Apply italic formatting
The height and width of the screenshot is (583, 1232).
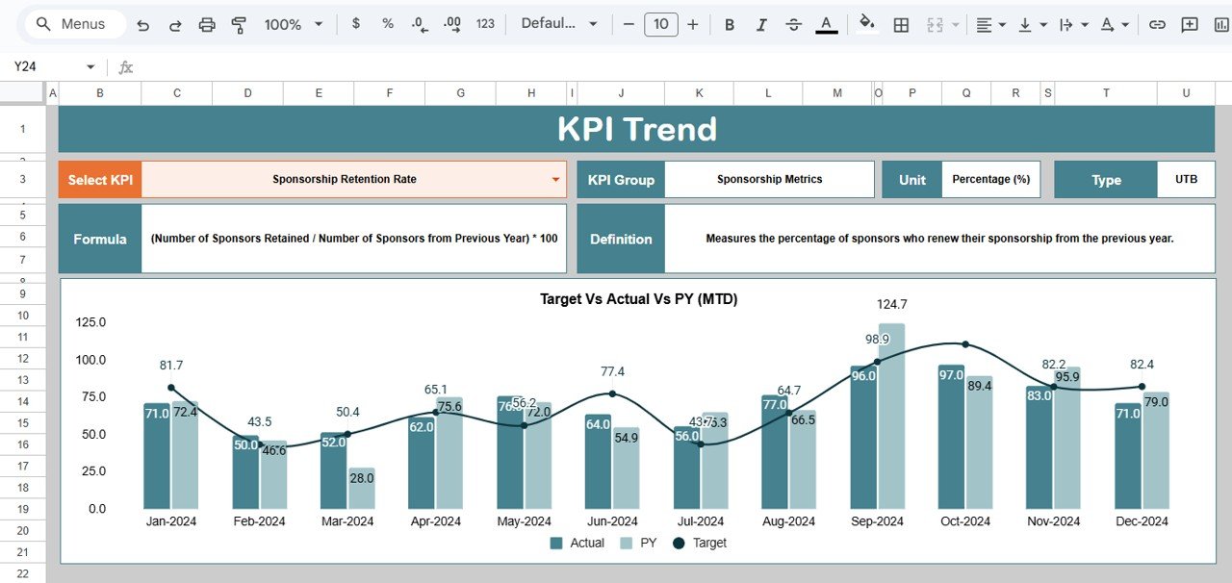pyautogui.click(x=760, y=24)
